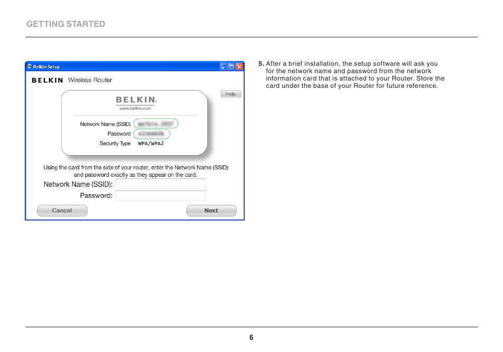Click the 'Wireless Router' heading text
This screenshot has width=503, height=352.
[90, 80]
